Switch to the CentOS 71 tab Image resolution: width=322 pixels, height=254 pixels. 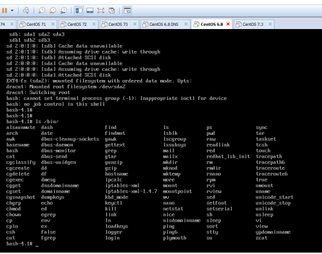(36, 24)
